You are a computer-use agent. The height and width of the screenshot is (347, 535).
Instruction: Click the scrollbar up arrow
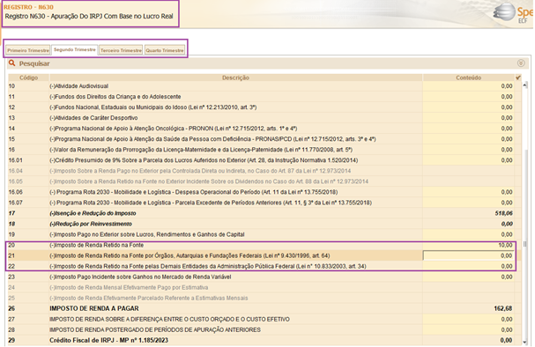coord(525,85)
